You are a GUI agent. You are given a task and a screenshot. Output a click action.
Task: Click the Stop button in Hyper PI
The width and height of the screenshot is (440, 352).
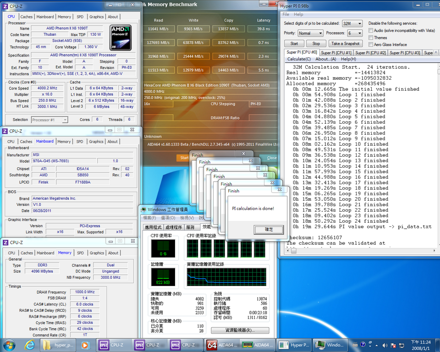(x=316, y=44)
